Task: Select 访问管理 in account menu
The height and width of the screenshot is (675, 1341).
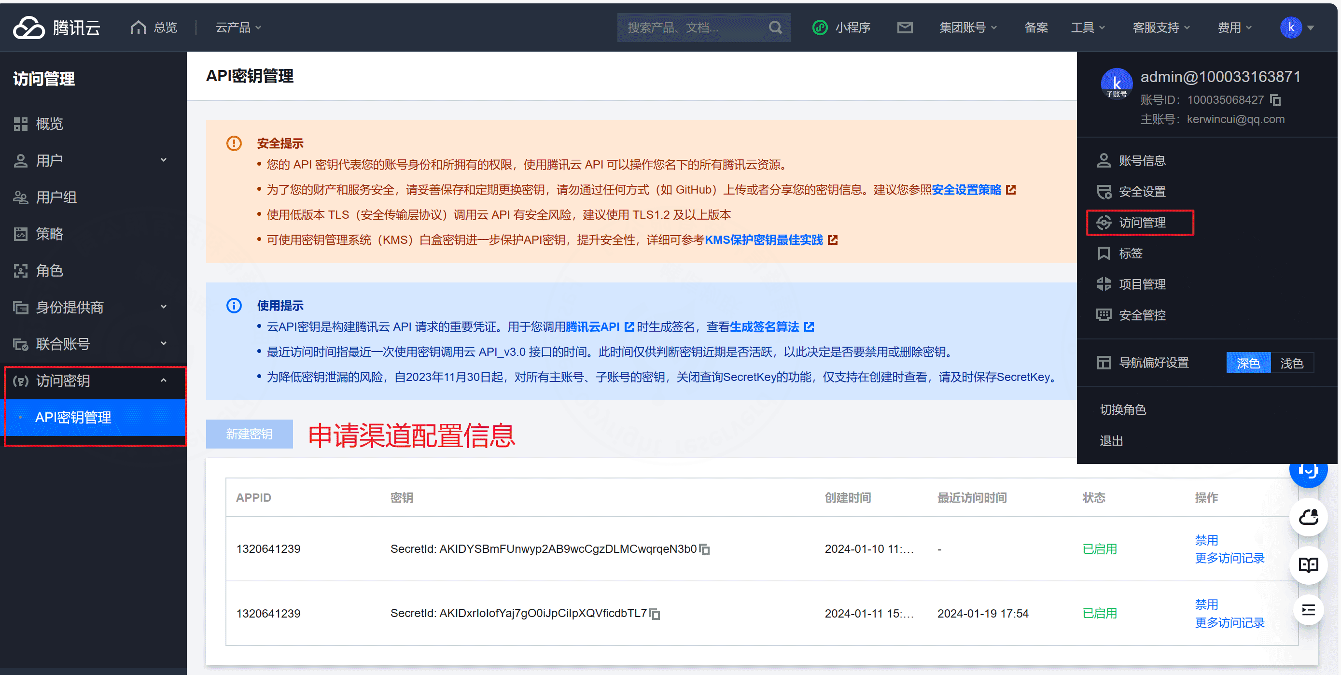Action: [x=1140, y=223]
